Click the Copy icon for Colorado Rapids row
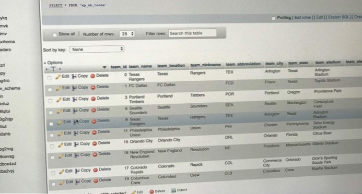The height and width of the screenshot is (194, 362). [77, 171]
